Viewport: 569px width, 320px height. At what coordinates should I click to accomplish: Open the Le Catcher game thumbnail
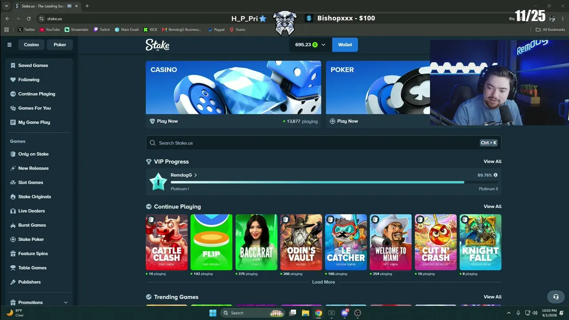pos(346,242)
